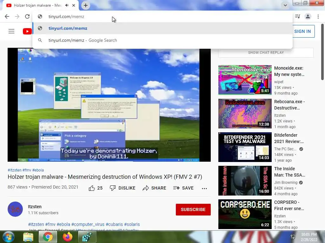The width and height of the screenshot is (325, 243).
Task: Click SAVE to playlist button
Action: click(183, 188)
